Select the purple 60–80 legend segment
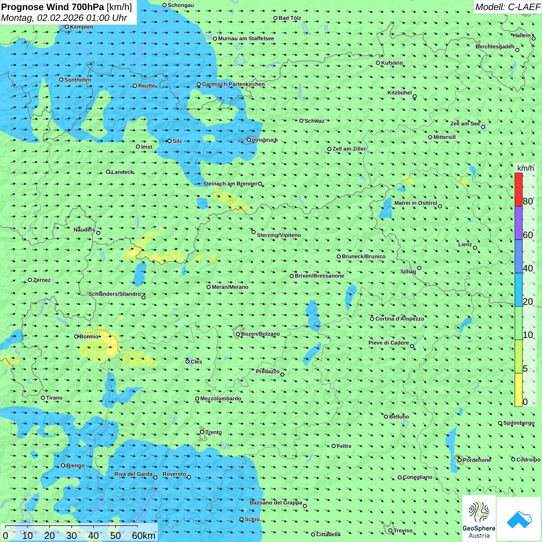This screenshot has height=542, width=542. pos(518,223)
